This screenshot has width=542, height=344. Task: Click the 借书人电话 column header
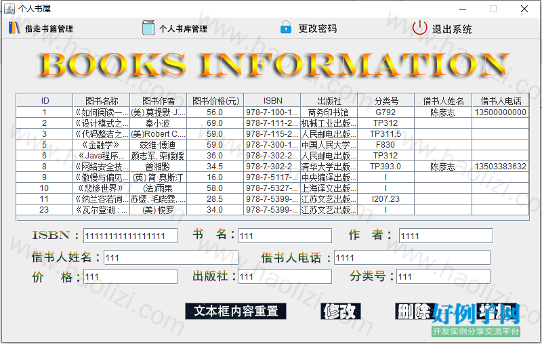click(x=501, y=100)
